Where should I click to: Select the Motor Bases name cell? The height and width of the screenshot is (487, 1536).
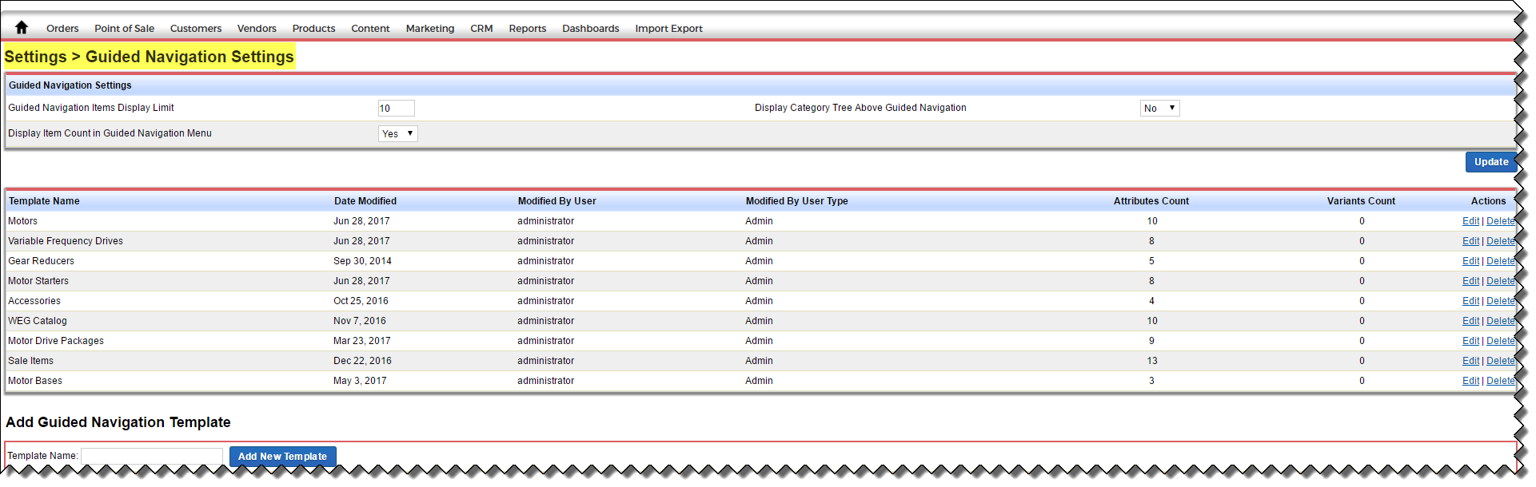(x=35, y=381)
